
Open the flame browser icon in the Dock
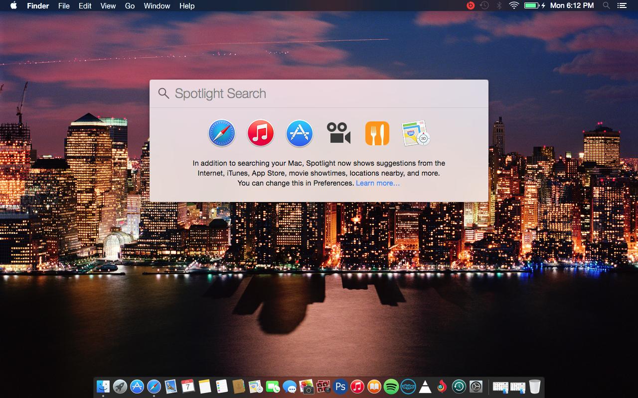[x=442, y=386]
